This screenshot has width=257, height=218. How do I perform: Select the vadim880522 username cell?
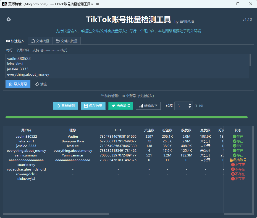(26, 137)
